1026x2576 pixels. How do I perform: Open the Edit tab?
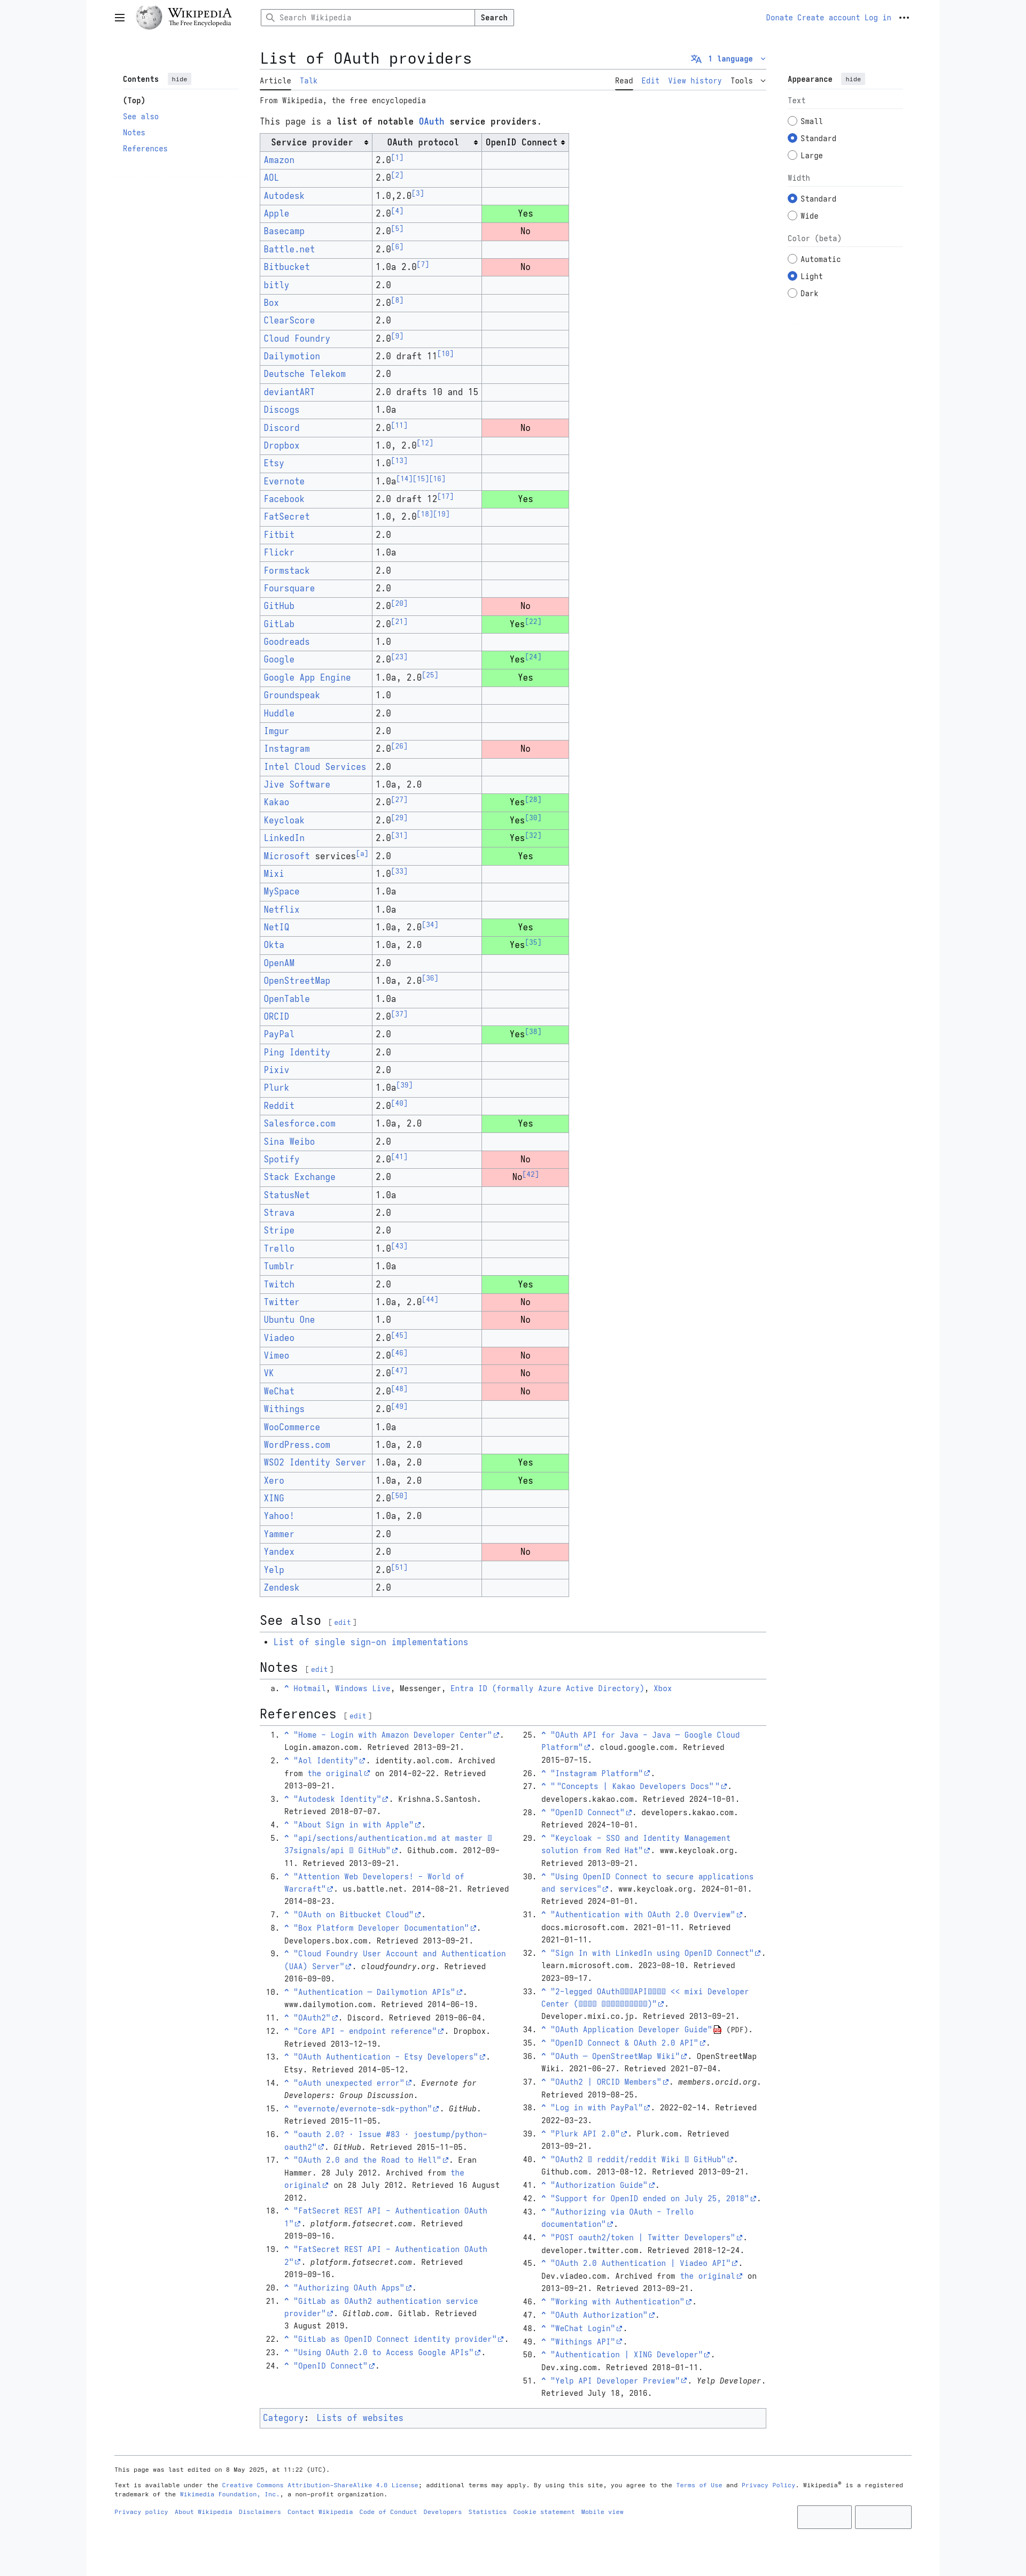click(x=650, y=81)
